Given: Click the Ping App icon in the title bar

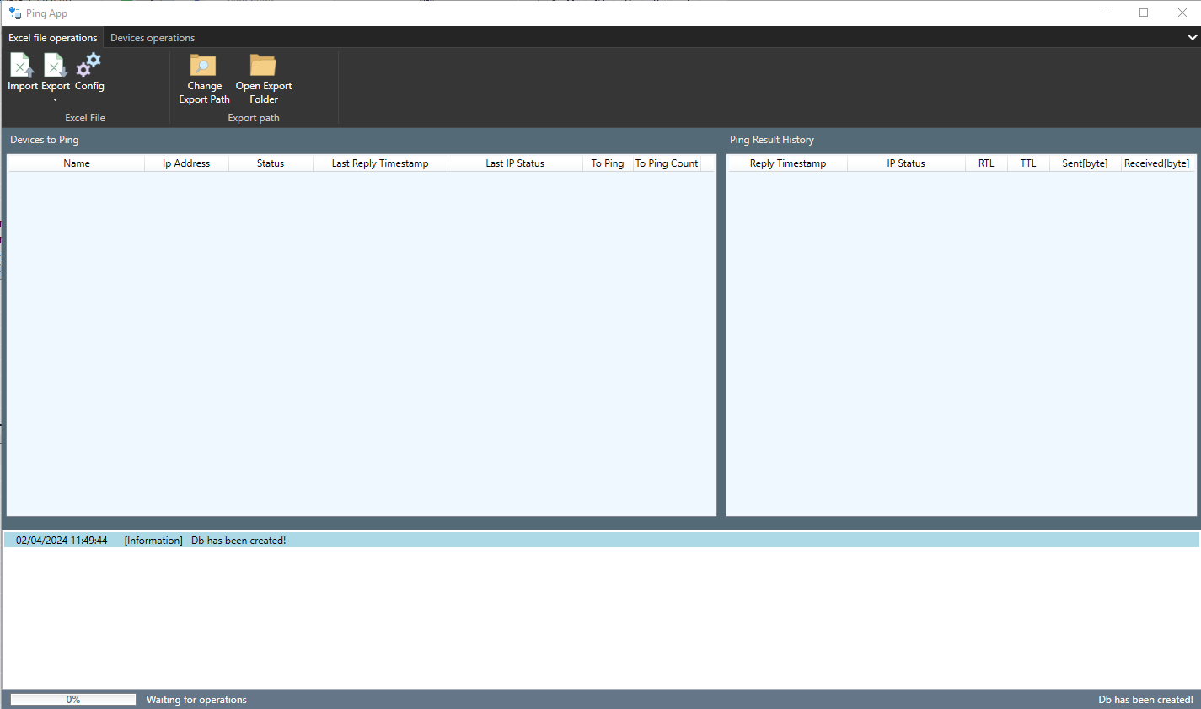Looking at the screenshot, I should pyautogui.click(x=13, y=12).
